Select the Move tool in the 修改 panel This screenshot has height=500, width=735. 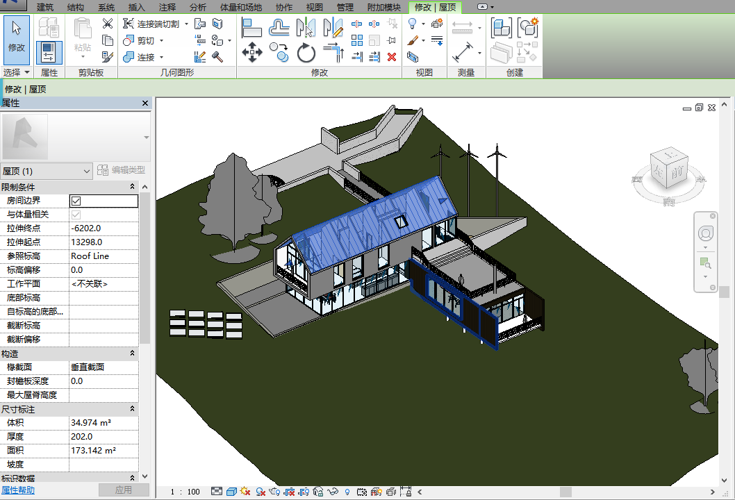(x=251, y=53)
